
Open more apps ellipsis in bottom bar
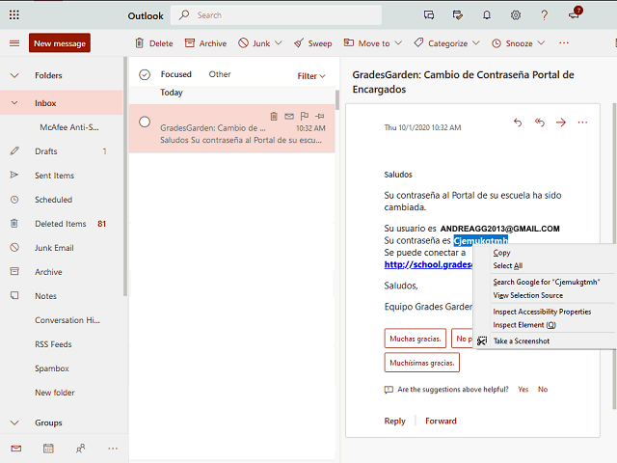click(113, 449)
